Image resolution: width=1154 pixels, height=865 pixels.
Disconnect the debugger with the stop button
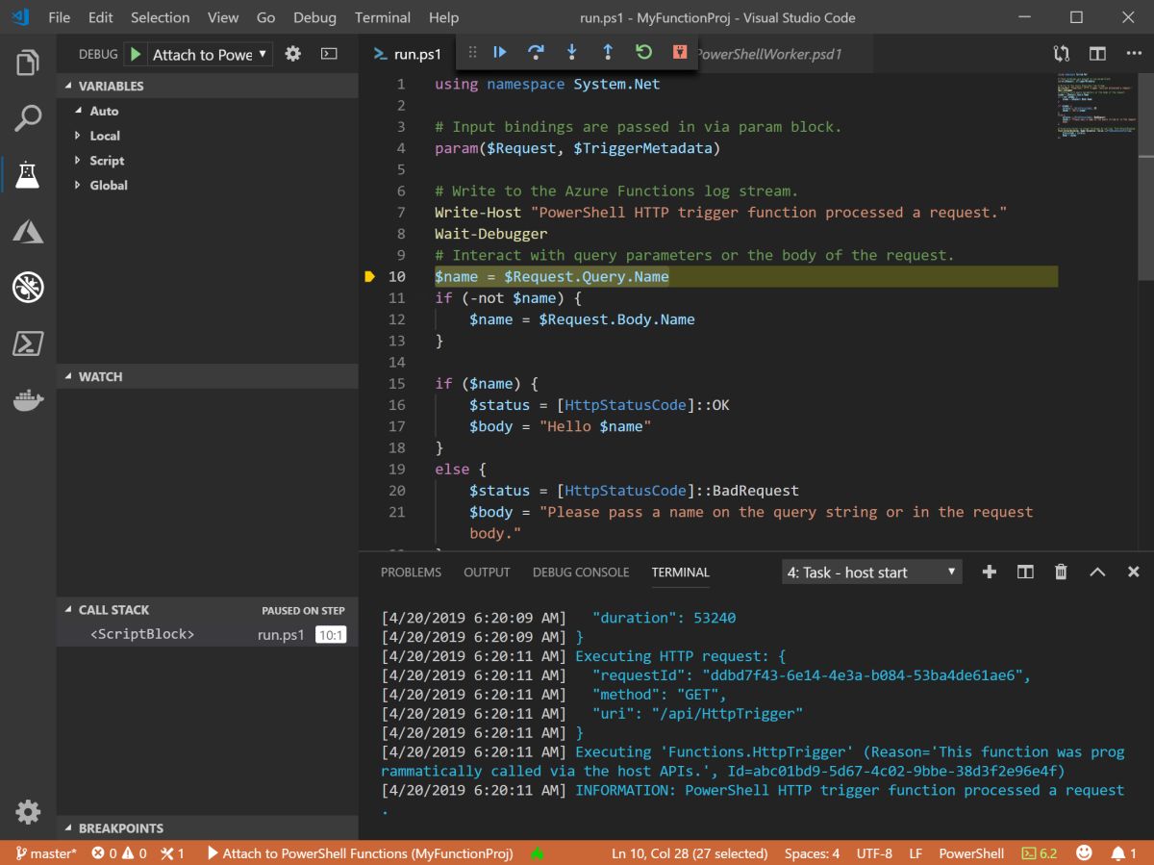pos(680,52)
